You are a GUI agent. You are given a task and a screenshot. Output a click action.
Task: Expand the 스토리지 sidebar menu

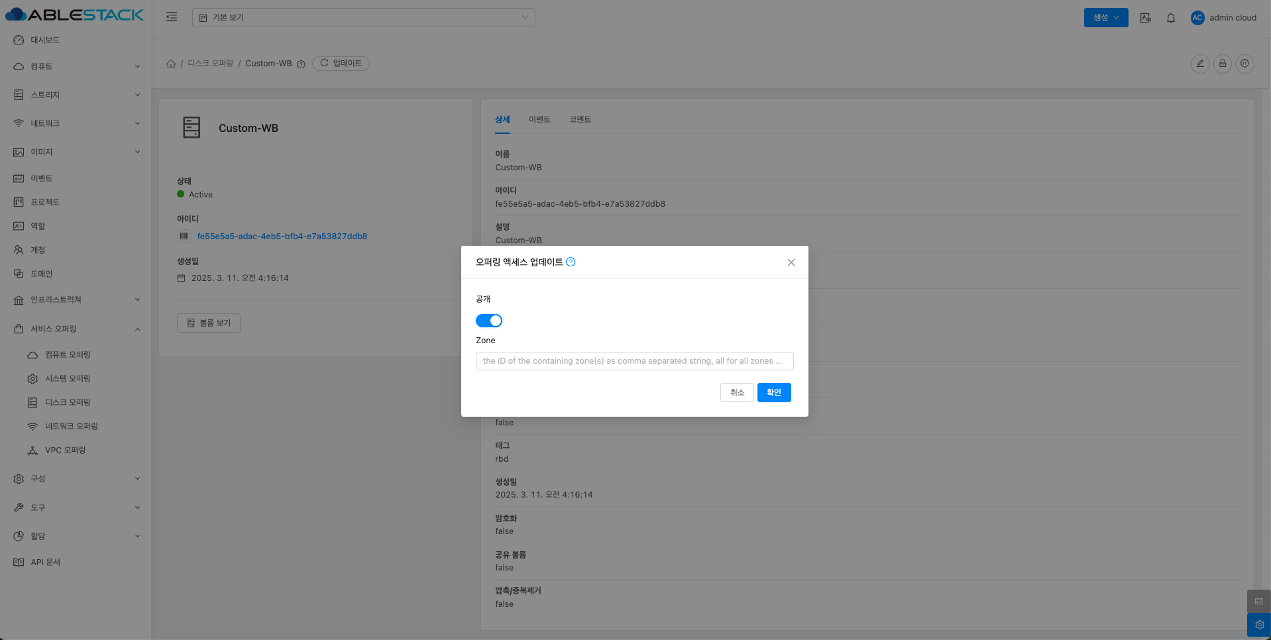pos(76,95)
